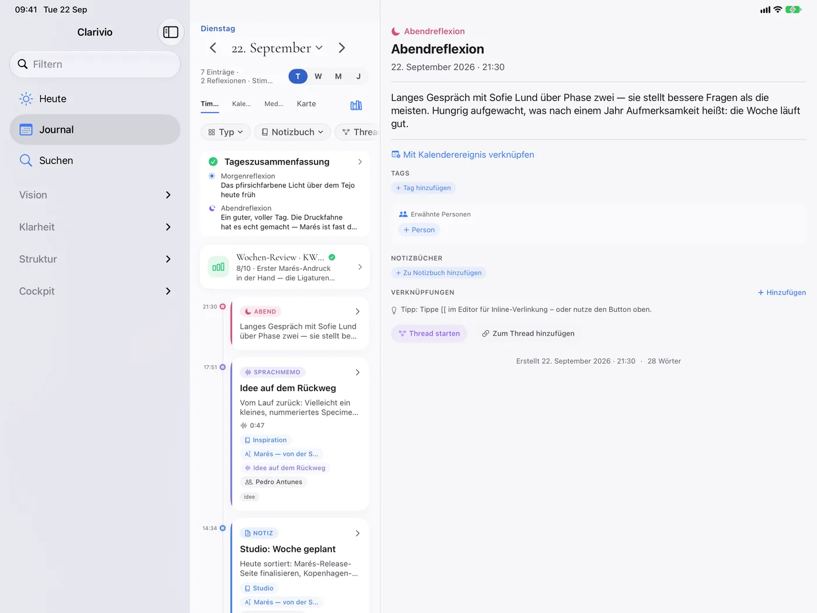Expand the Cockpit section
The height and width of the screenshot is (613, 817).
tap(95, 291)
